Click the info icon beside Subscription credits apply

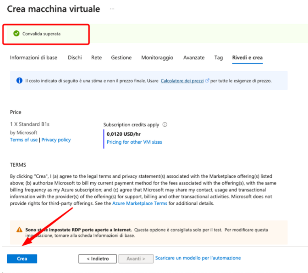tap(165, 125)
